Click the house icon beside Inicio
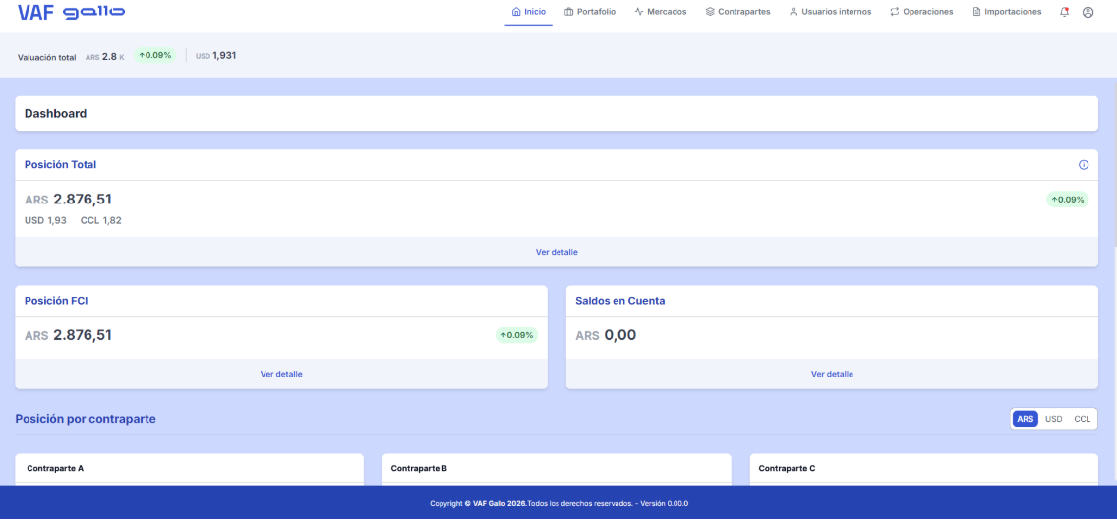The height and width of the screenshot is (522, 1117). 516,12
